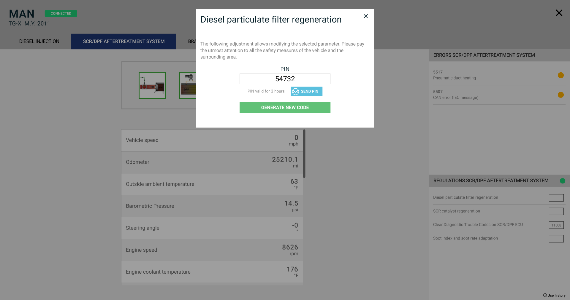Open the partially hidden BRA... tab
The height and width of the screenshot is (300, 570).
(x=192, y=42)
